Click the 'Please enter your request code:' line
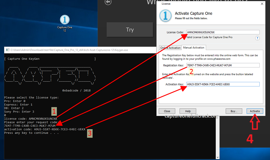The width and height of the screenshot is (270, 160). [32, 122]
